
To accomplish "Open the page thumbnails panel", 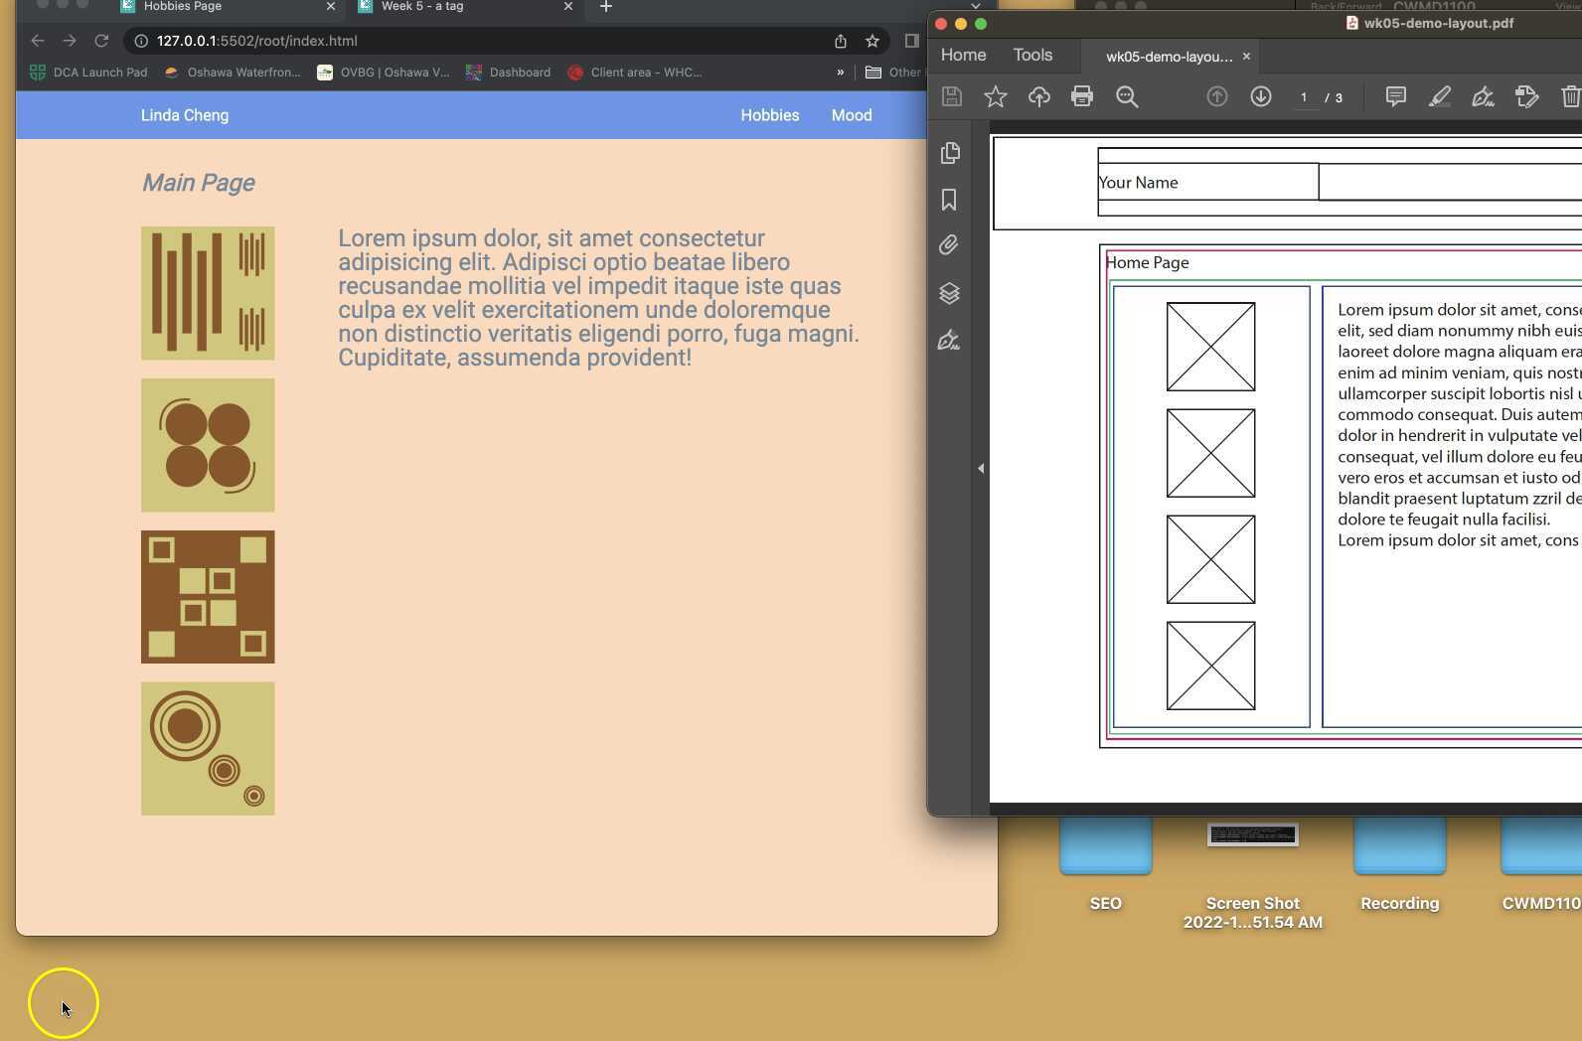I will (949, 153).
